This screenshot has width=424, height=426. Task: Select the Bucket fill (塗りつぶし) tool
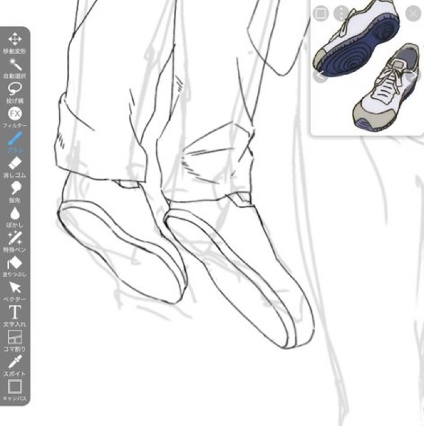15,263
